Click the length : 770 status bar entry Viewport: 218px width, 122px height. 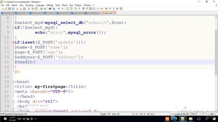(105, 114)
